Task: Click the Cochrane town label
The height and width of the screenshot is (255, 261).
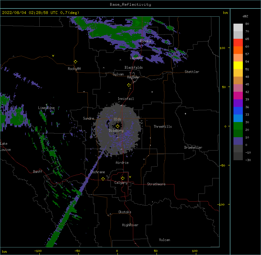Action: 97,172
